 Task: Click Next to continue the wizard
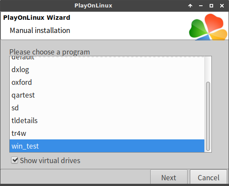[x=169, y=178]
